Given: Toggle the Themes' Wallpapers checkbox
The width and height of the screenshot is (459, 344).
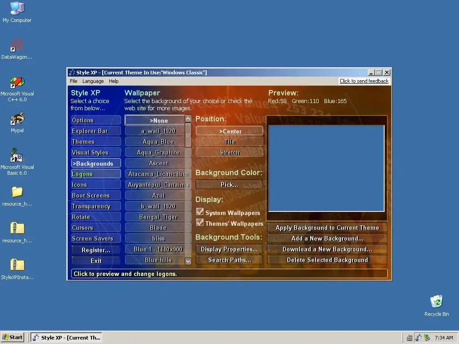Looking at the screenshot, I should [x=200, y=223].
